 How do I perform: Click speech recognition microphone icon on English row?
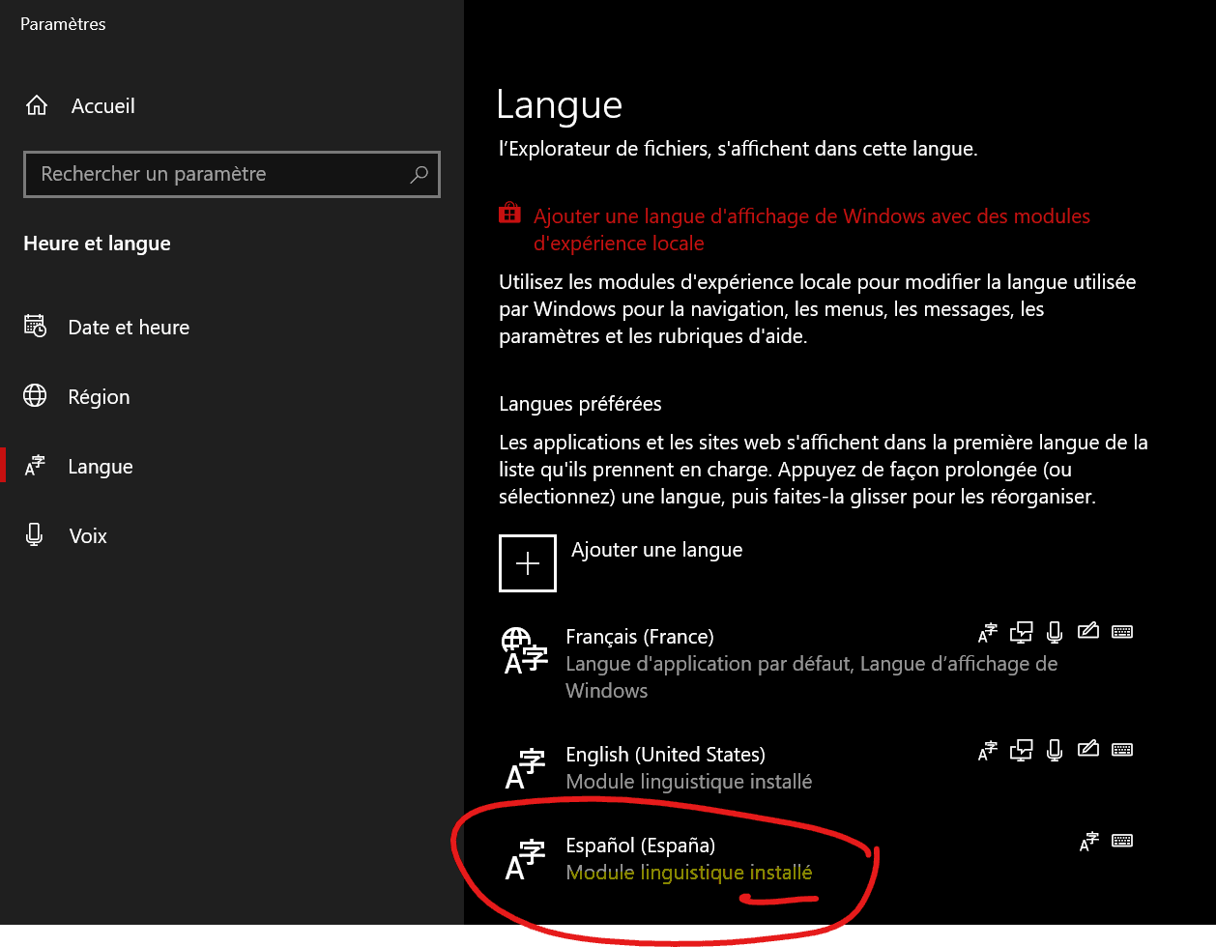1055,751
